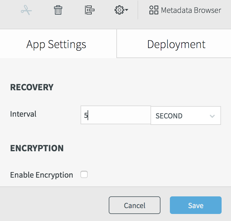Click the toolbar divider before Metadata Browser
Viewport: 231px width, 221px height.
138,10
